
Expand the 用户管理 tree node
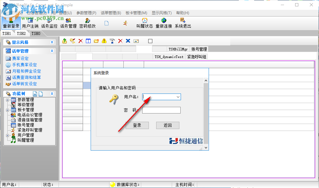pyautogui.click(x=7, y=135)
